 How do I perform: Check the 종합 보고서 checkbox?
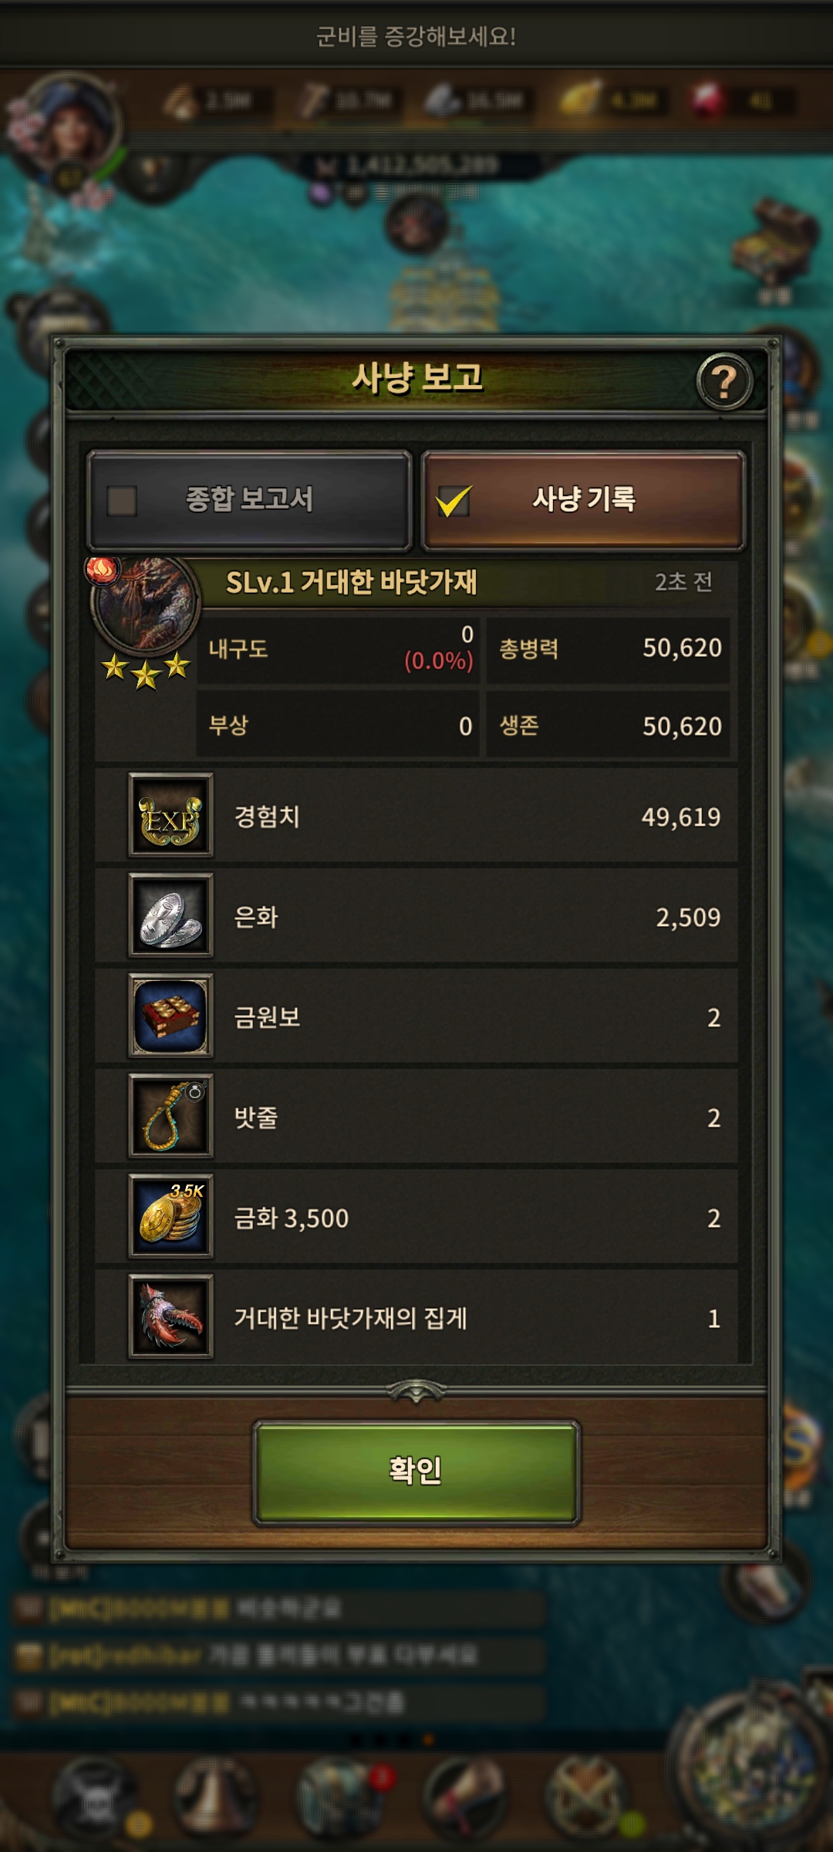(x=121, y=501)
